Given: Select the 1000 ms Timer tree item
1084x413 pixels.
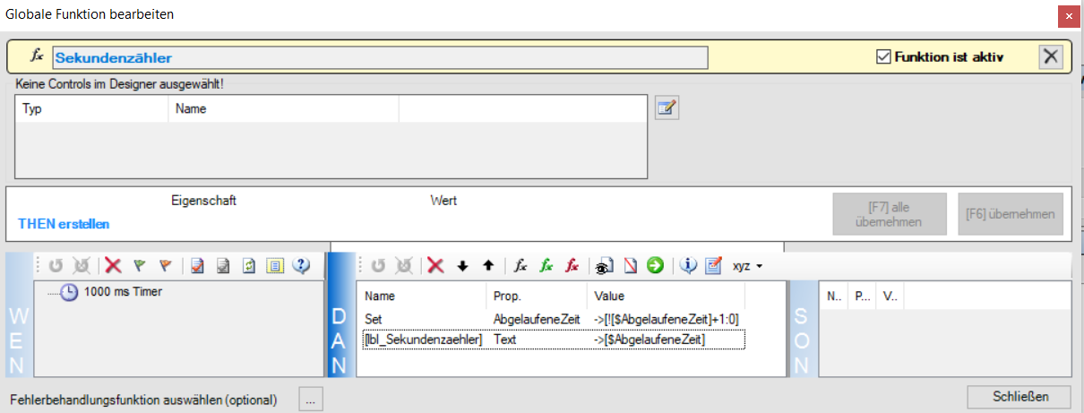Looking at the screenshot, I should tap(122, 291).
